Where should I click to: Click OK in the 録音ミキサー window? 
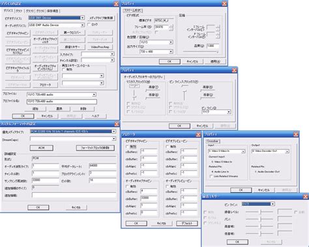[237, 242]
